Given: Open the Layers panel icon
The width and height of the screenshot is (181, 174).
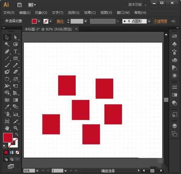Looking at the screenshot, I should tap(174, 126).
